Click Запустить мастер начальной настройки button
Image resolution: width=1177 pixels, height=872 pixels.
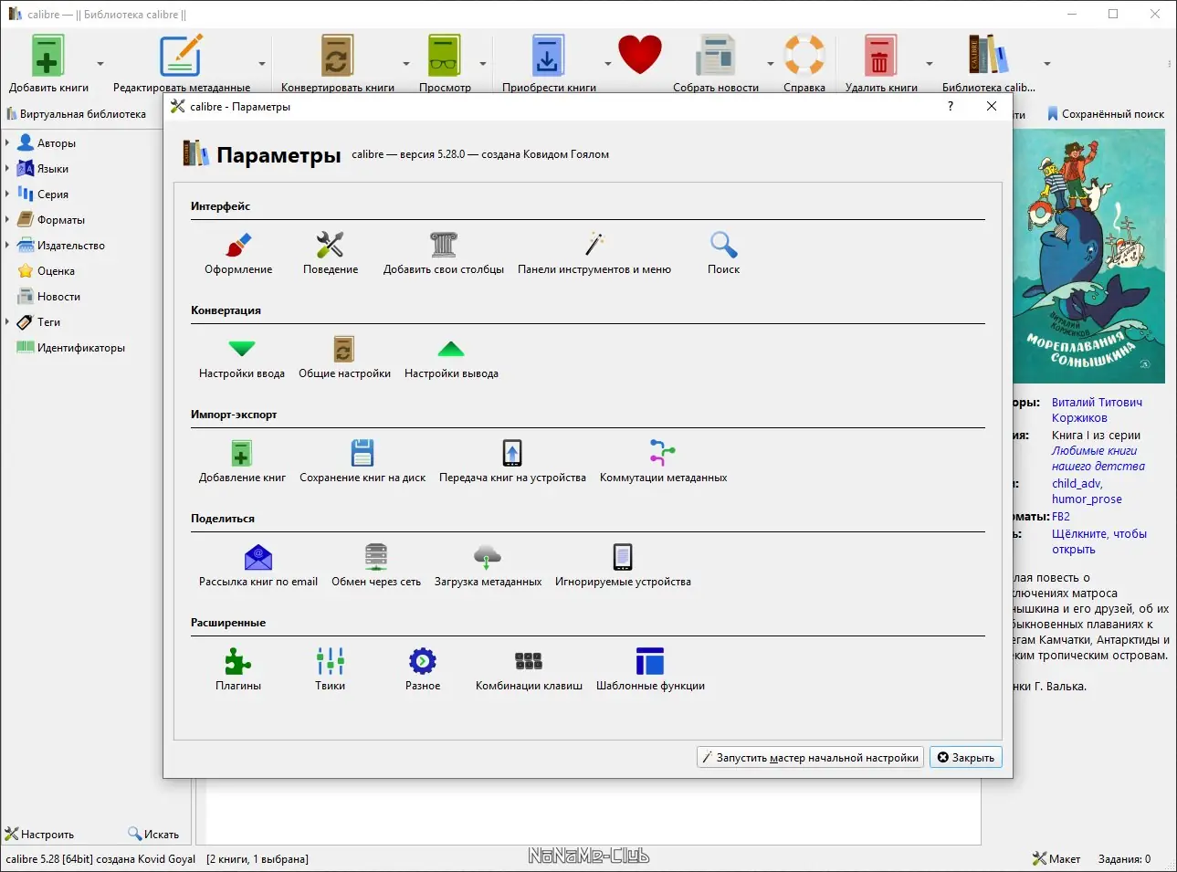click(x=810, y=757)
